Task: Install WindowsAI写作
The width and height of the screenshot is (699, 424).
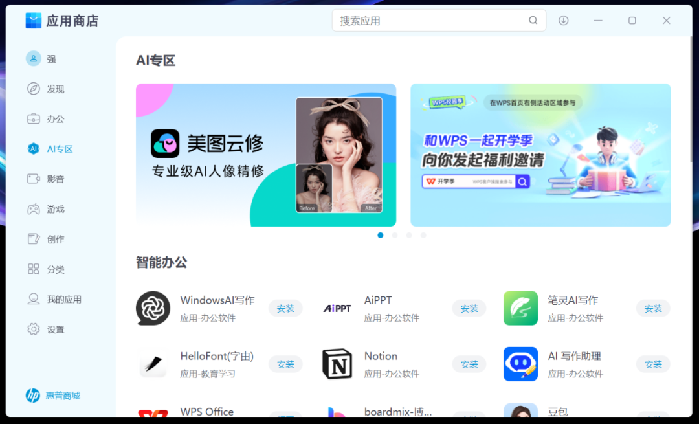Action: pyautogui.click(x=285, y=308)
